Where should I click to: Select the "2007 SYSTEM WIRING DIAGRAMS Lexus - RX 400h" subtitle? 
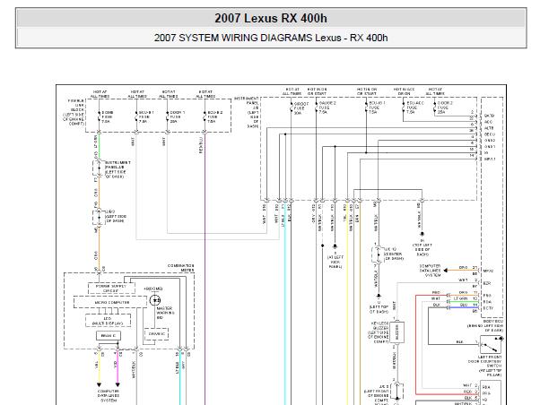point(271,38)
